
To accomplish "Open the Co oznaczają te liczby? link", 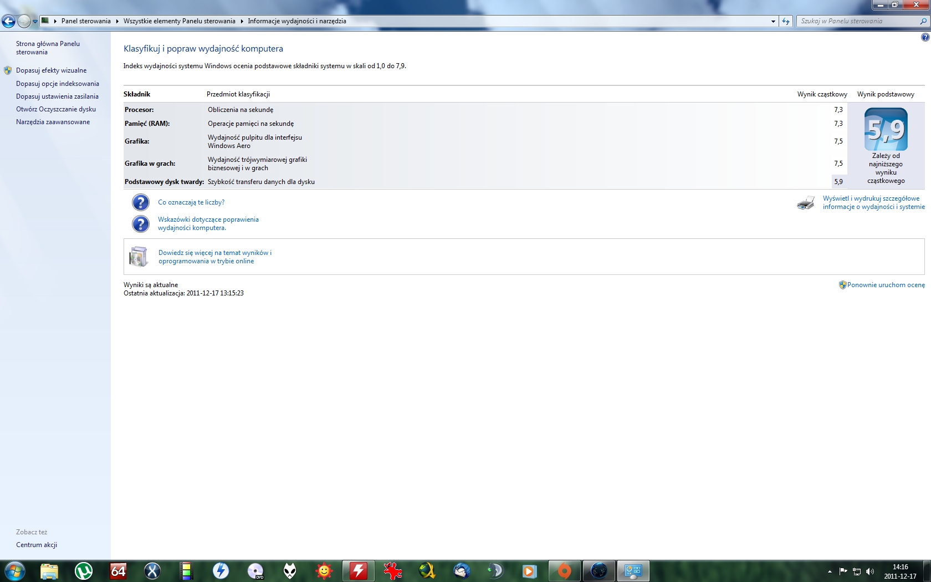I will coord(191,202).
